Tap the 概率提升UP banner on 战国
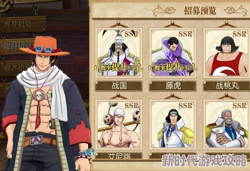This screenshot has width=250, height=171. (119, 67)
